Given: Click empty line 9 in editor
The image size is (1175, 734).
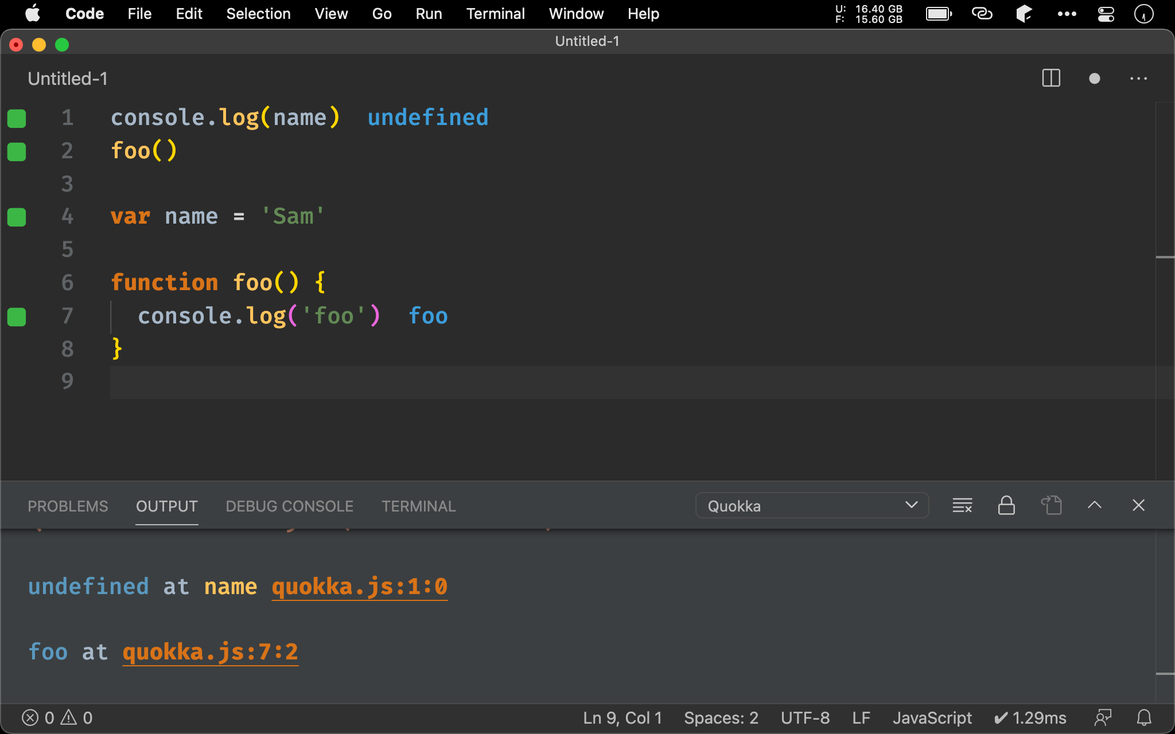Looking at the screenshot, I should point(574,382).
